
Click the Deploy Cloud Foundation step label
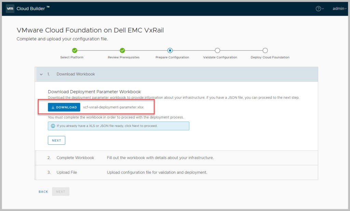pos(270,57)
